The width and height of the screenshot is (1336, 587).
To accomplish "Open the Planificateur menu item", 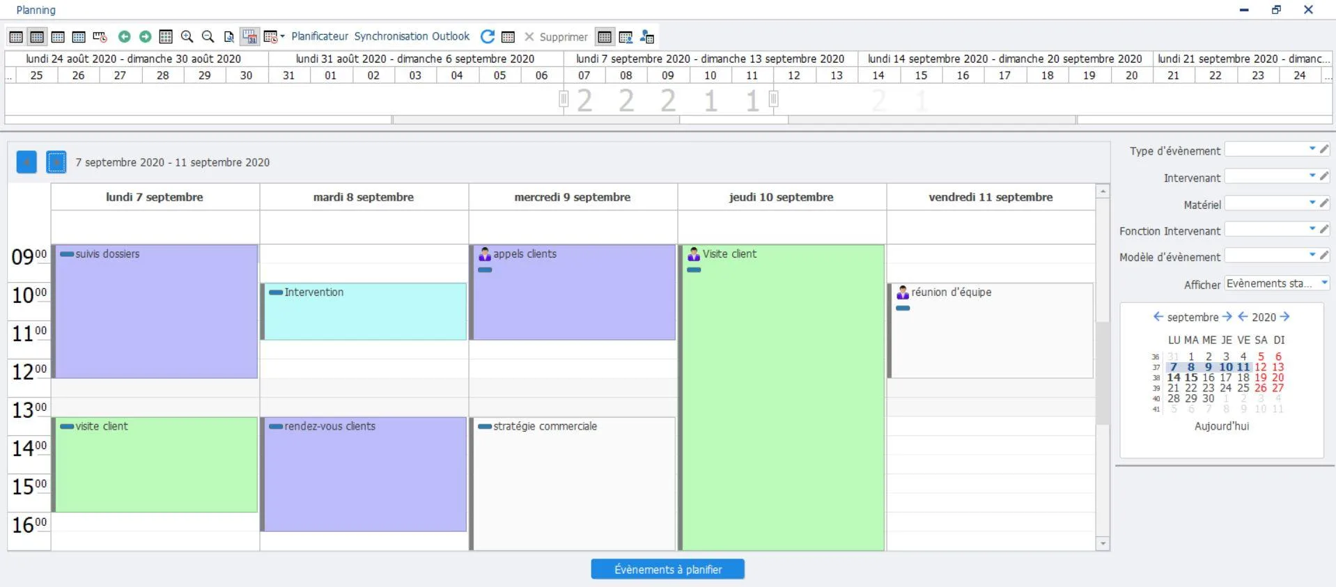I will 320,36.
